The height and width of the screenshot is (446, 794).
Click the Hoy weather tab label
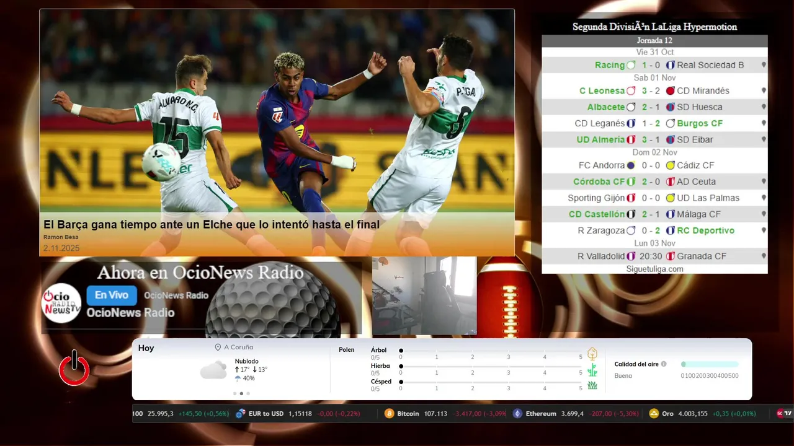(146, 348)
